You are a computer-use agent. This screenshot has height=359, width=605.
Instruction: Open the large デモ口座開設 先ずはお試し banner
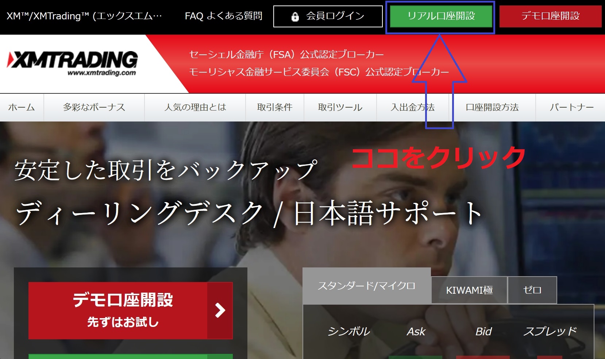coord(131,310)
